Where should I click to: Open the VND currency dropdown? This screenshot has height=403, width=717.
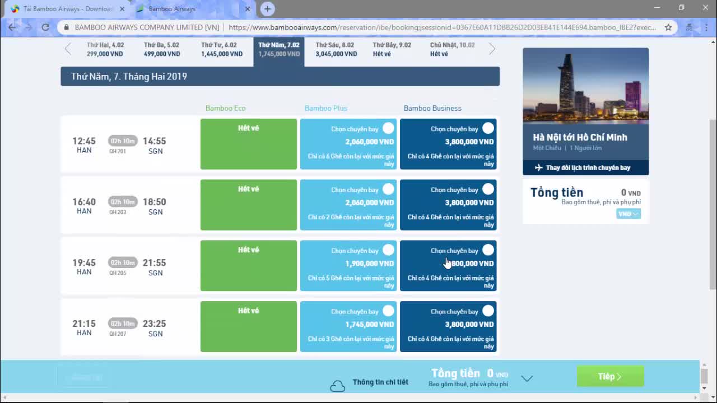tap(628, 214)
